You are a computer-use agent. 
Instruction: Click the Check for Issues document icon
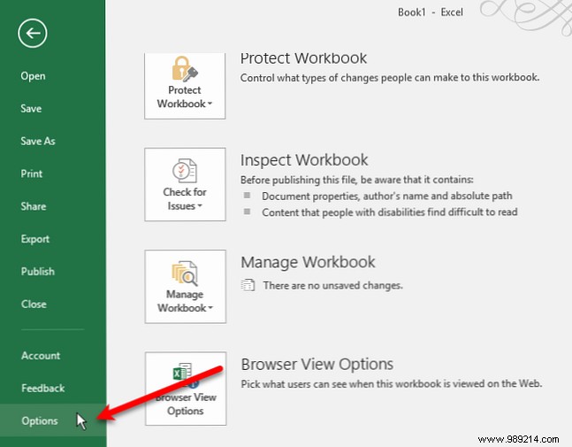[185, 170]
